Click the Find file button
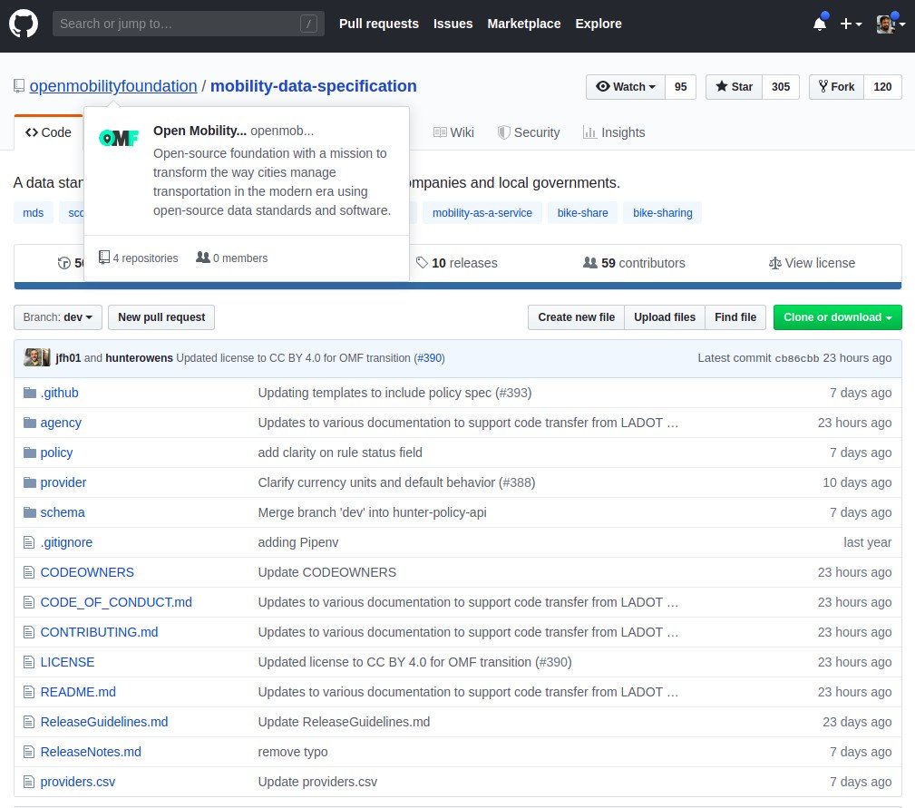The image size is (915, 808). pos(735,317)
